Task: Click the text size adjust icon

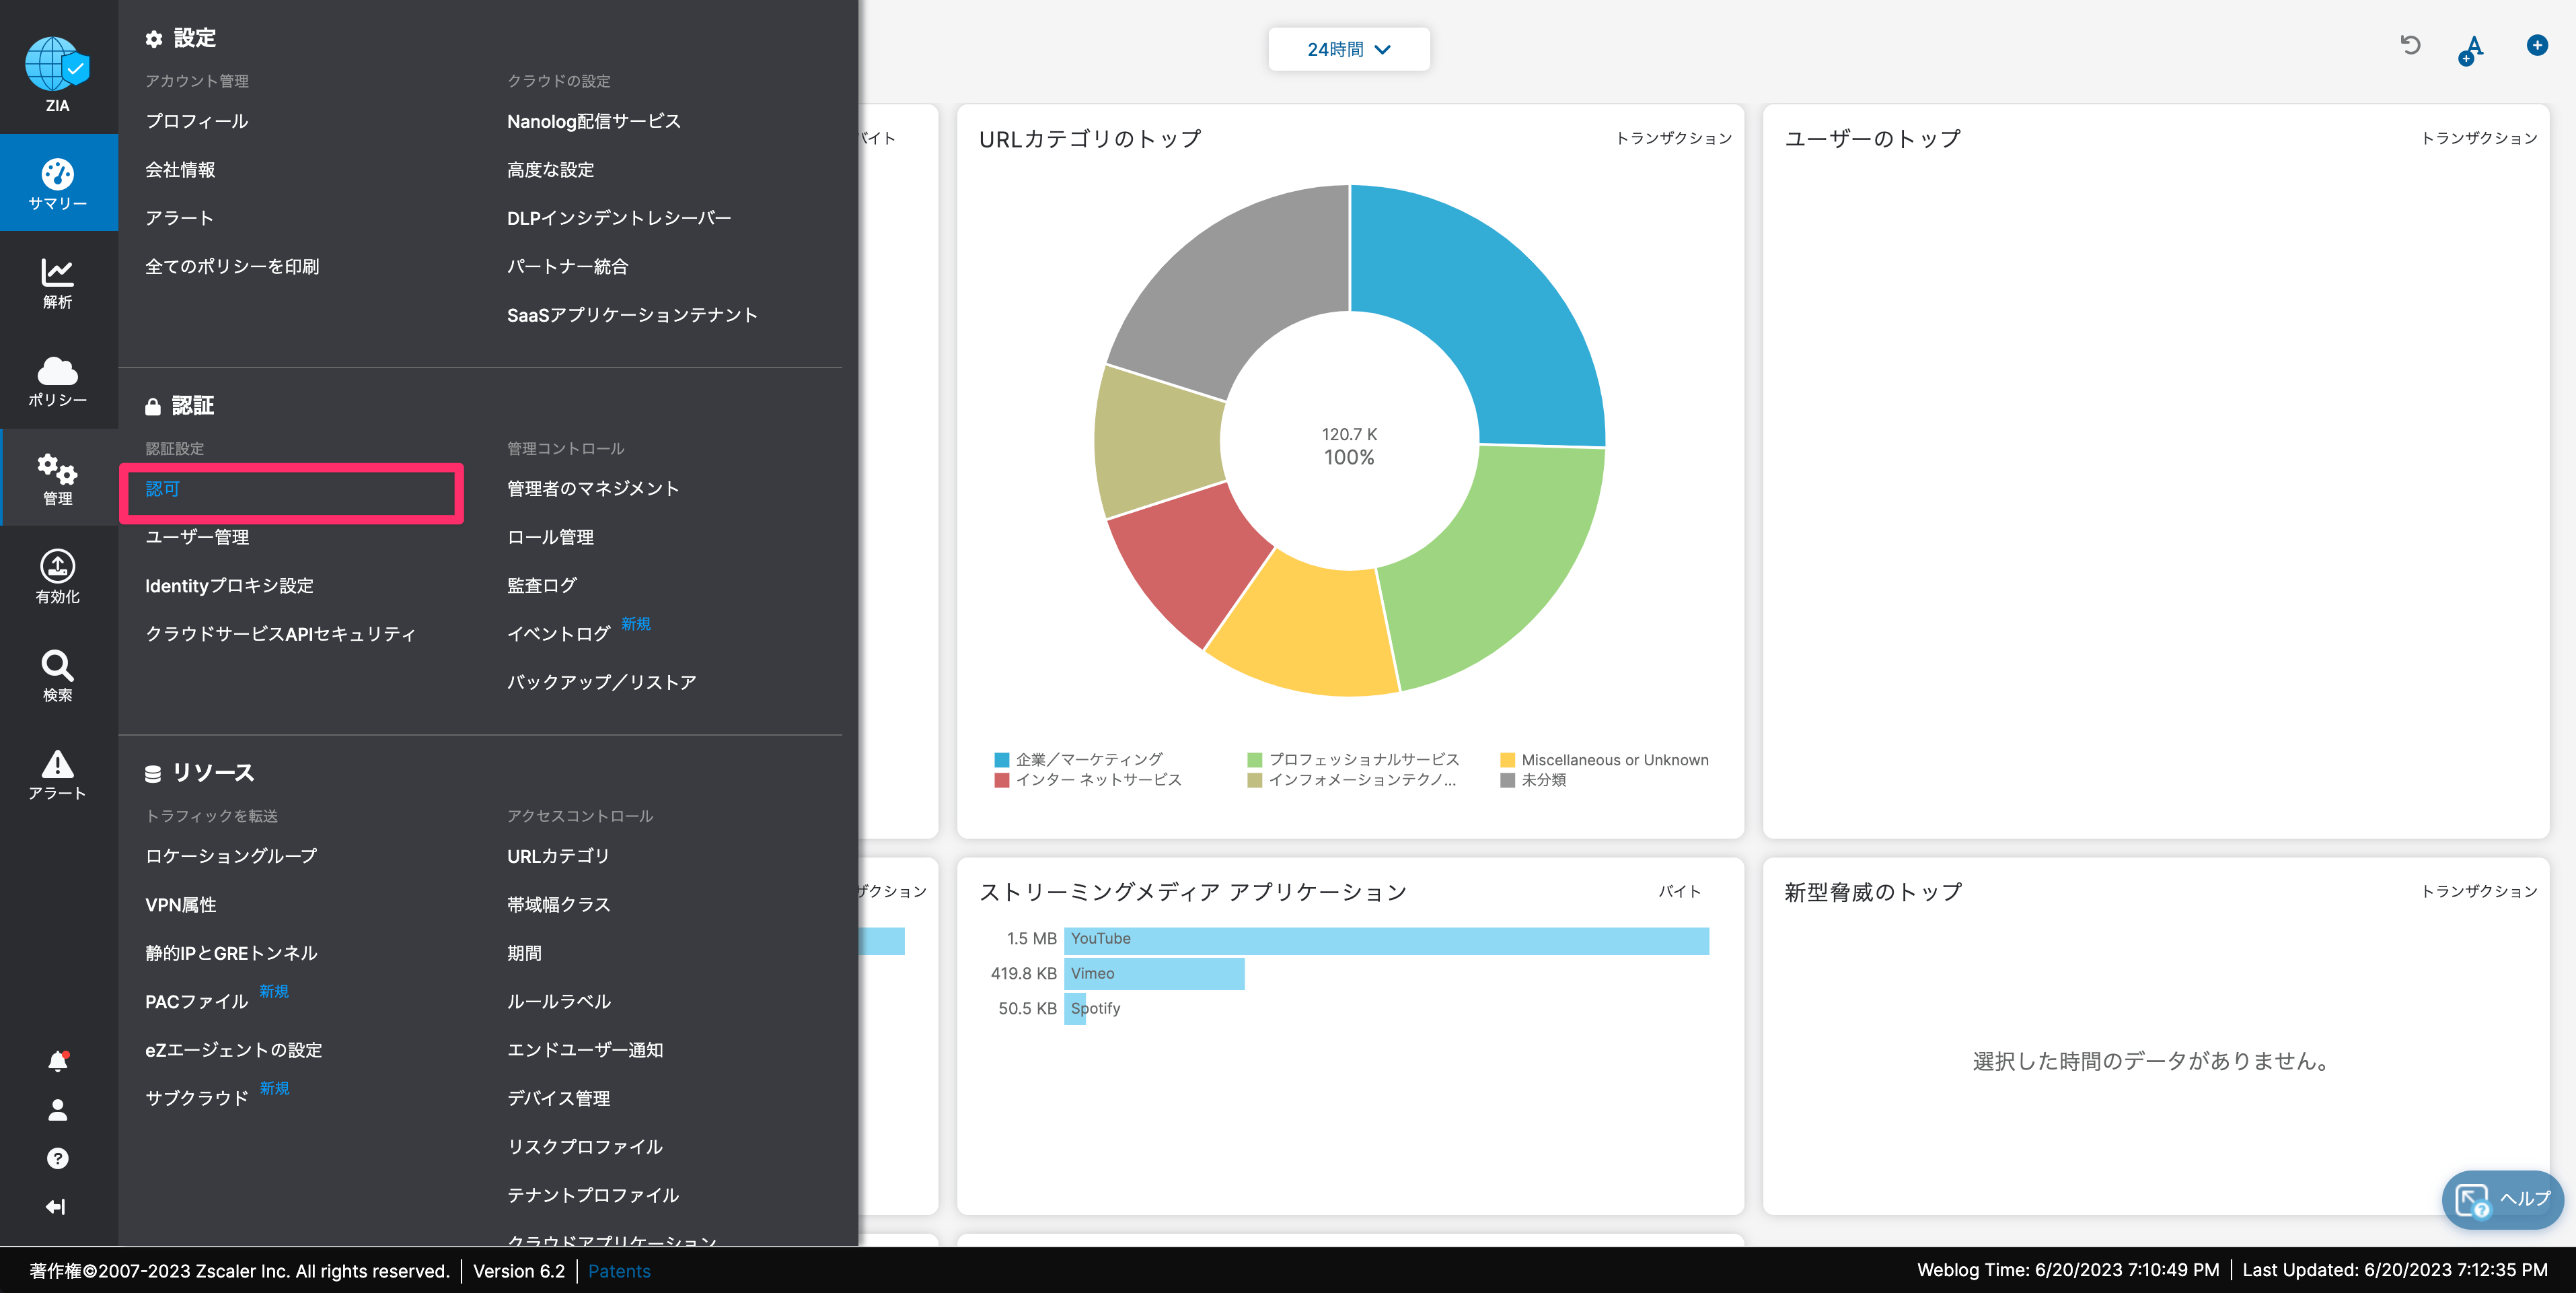Action: click(2471, 50)
